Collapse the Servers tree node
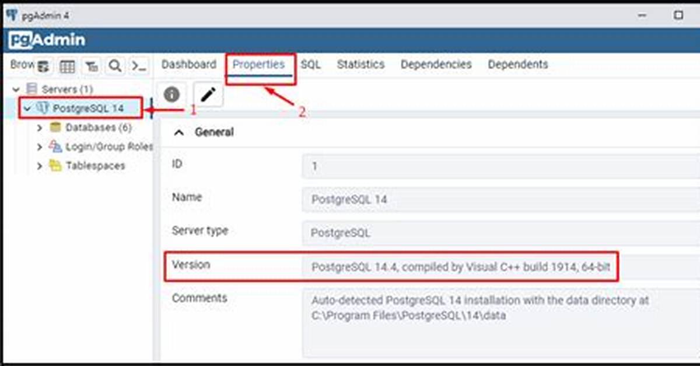700x366 pixels. tap(16, 90)
